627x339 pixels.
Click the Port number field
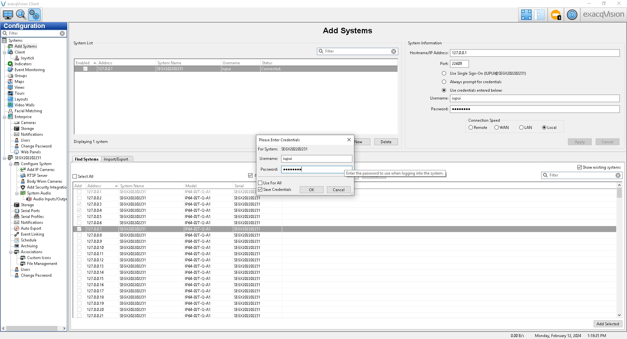(x=459, y=64)
